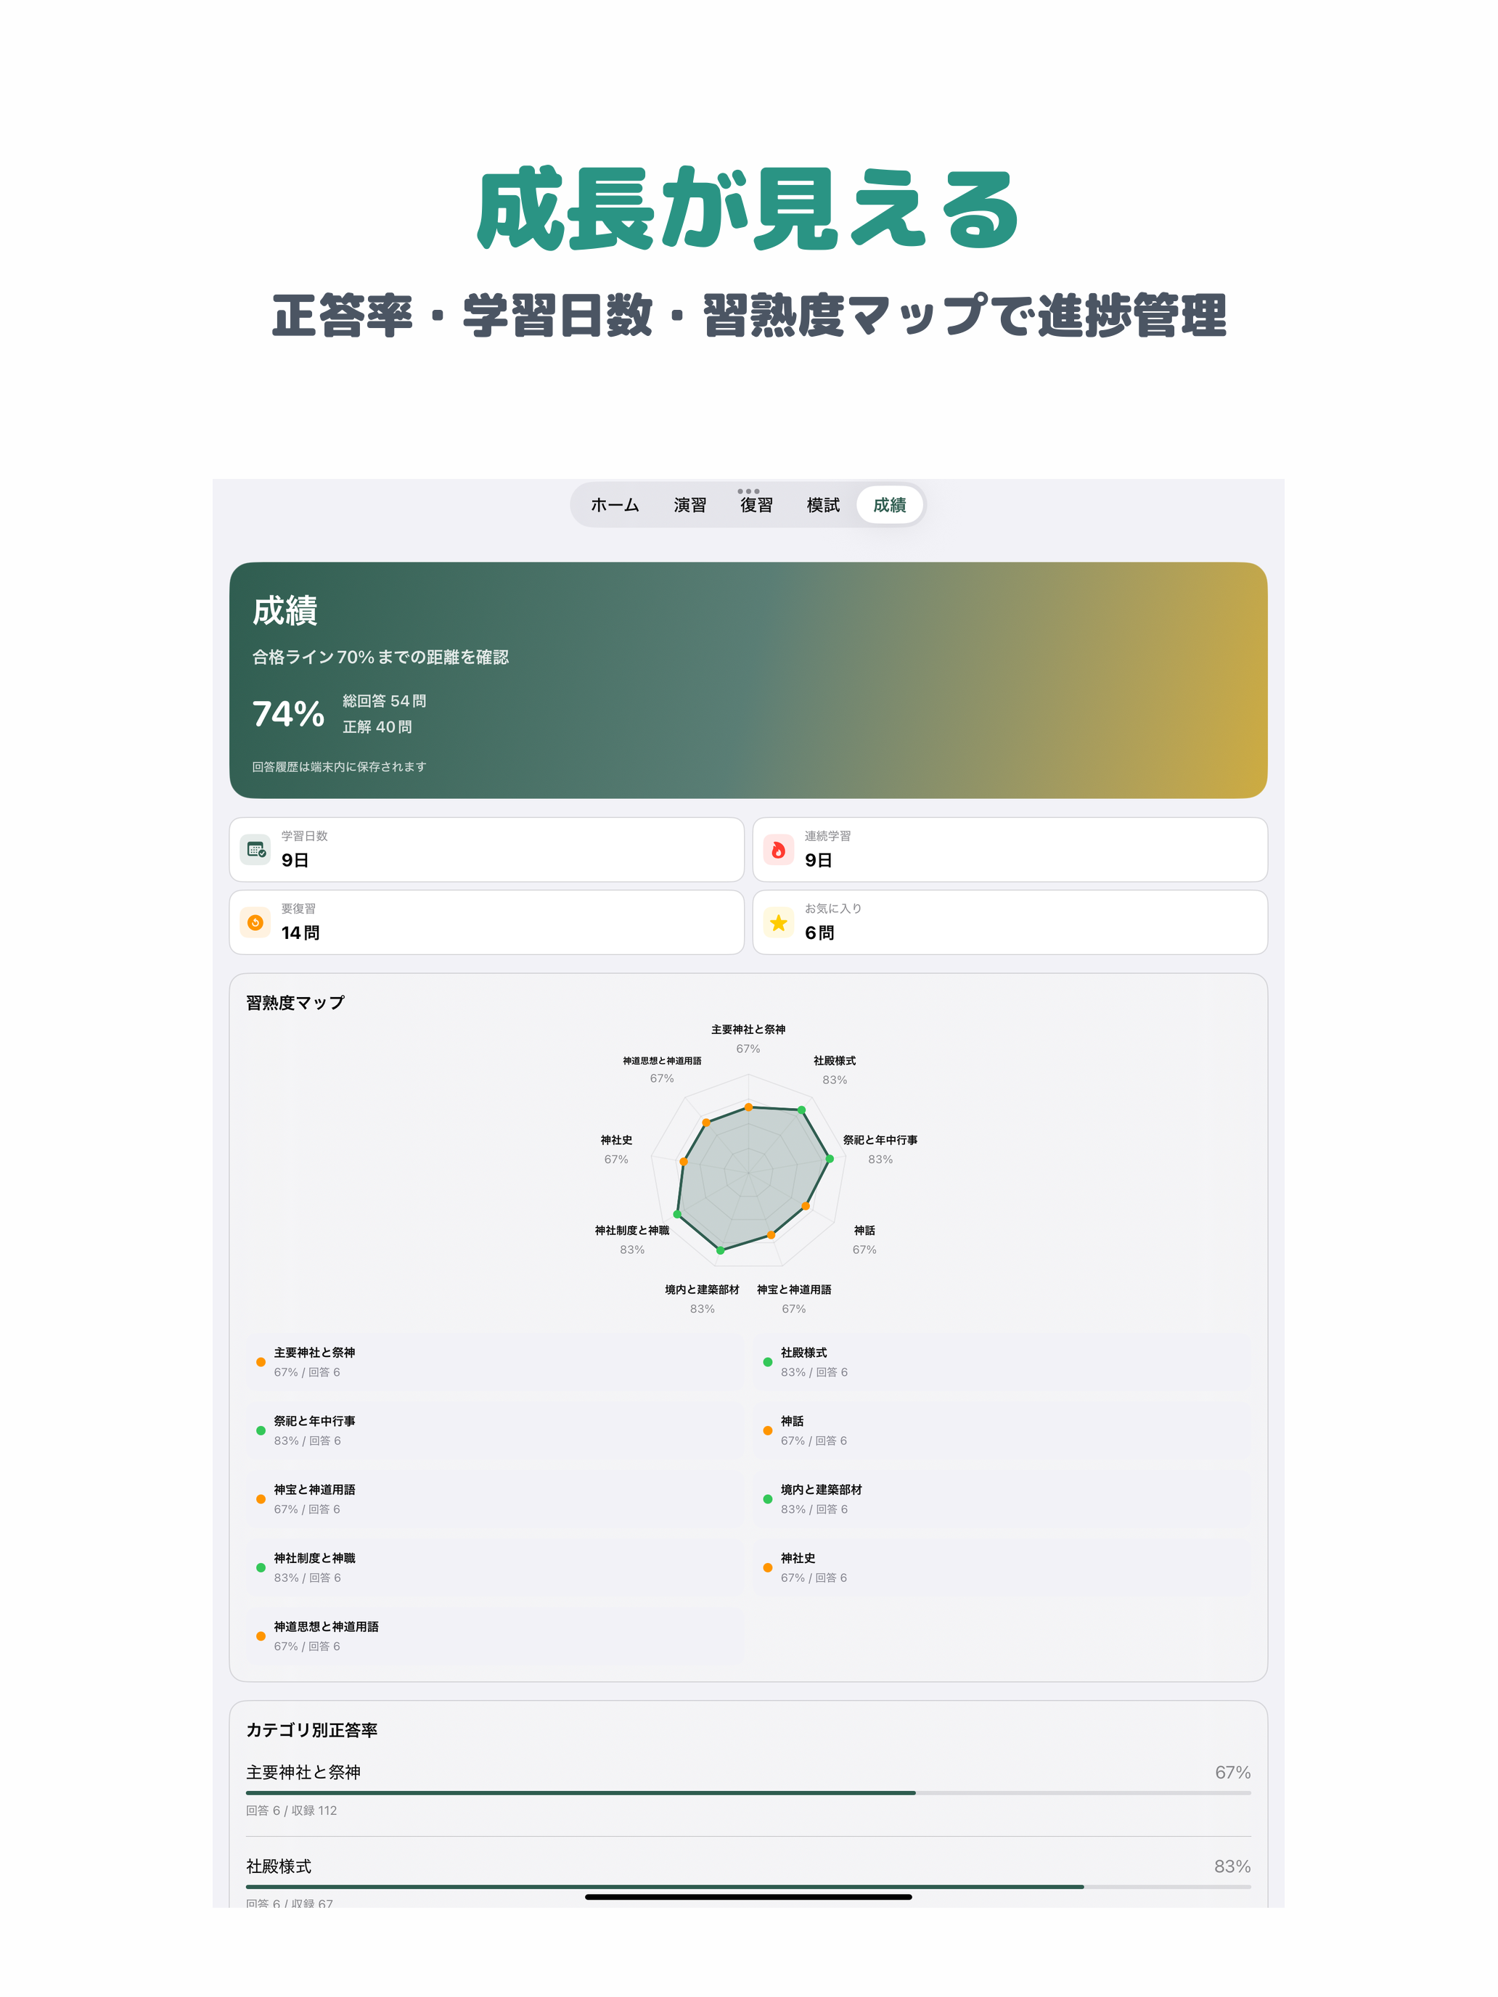Image resolution: width=1498 pixels, height=1997 pixels.
Task: Switch to the ホーム tab
Action: pos(615,504)
